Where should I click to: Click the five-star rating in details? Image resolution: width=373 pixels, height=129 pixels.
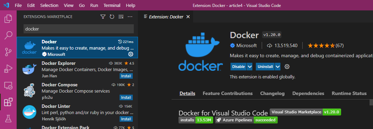321,45
